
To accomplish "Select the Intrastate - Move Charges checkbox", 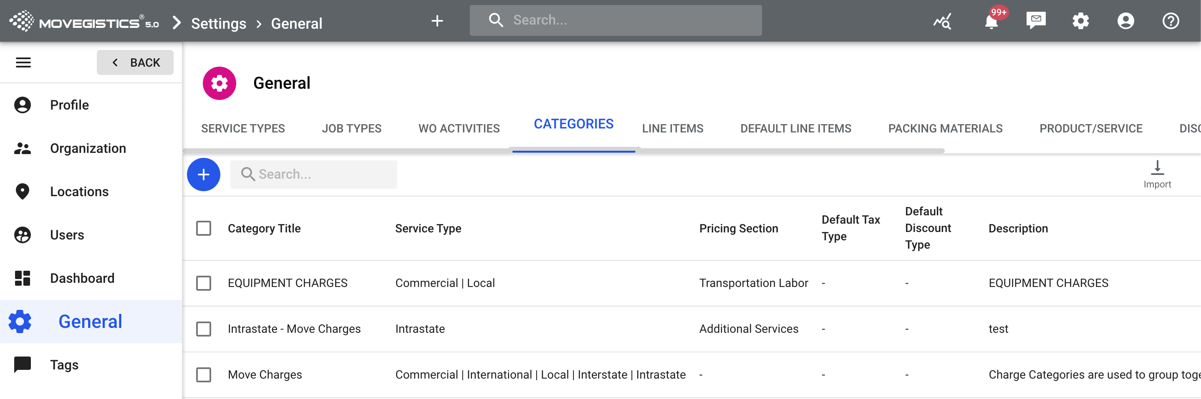I will (203, 329).
